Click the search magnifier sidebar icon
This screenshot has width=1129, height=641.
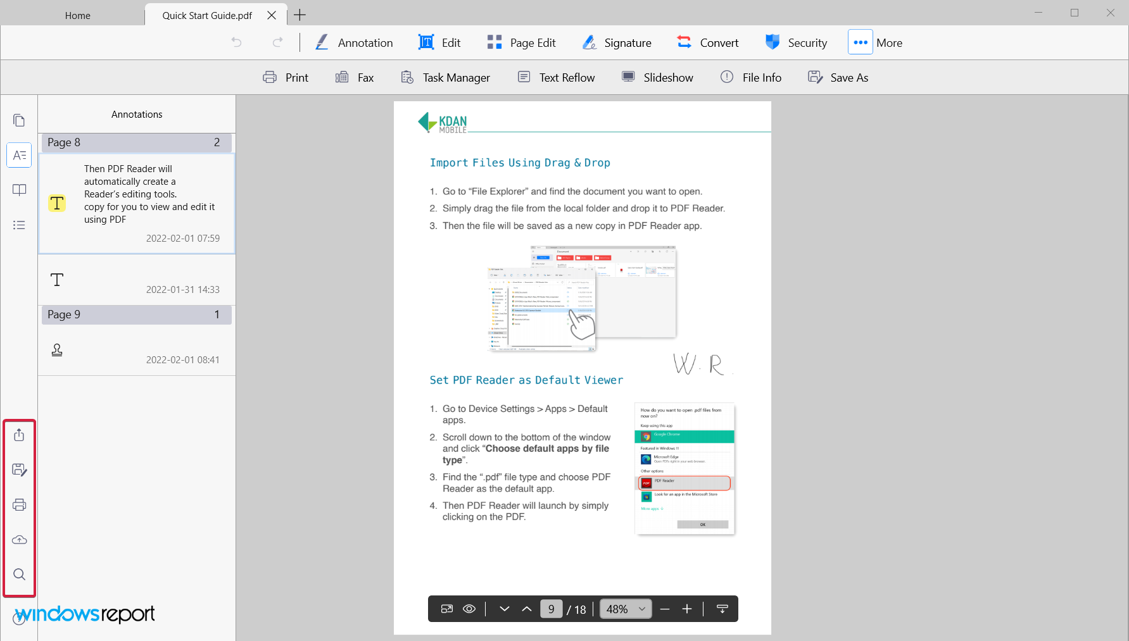[19, 575]
